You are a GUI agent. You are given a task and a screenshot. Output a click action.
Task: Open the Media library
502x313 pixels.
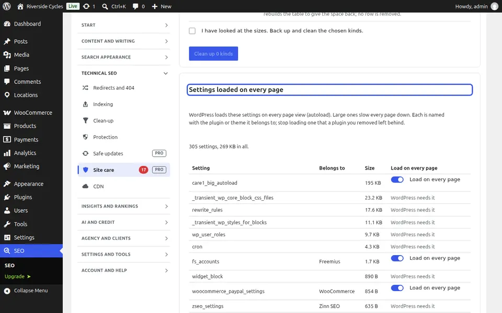click(x=31, y=55)
